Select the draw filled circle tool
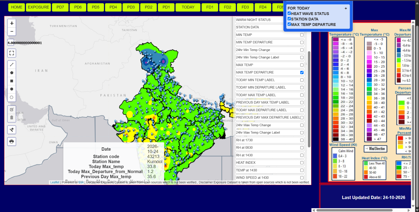This screenshot has width=419, height=212. (x=12, y=89)
